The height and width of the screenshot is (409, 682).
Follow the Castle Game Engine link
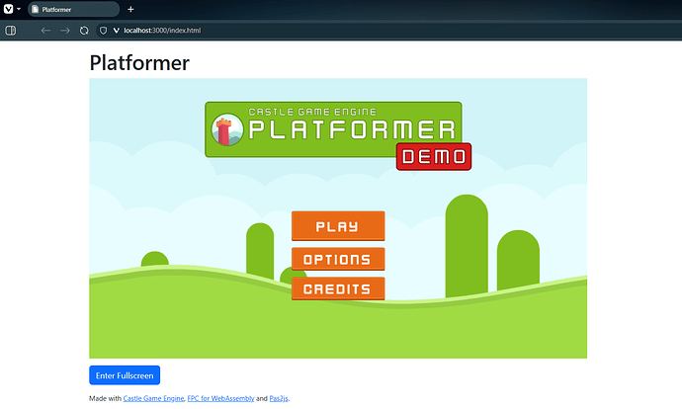[153, 398]
